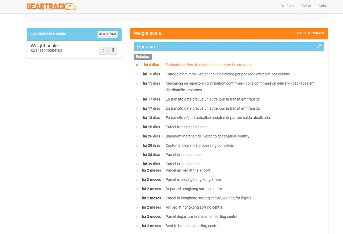Click the 'Mercancía en reparto en distribution' status

[x=240, y=87]
